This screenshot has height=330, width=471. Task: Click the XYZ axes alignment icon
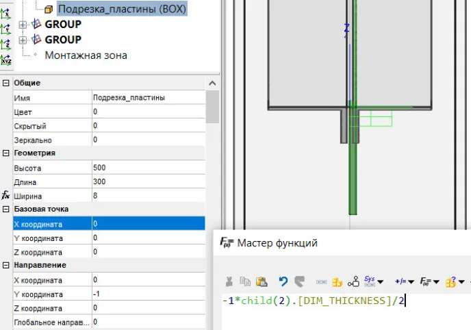6,60
